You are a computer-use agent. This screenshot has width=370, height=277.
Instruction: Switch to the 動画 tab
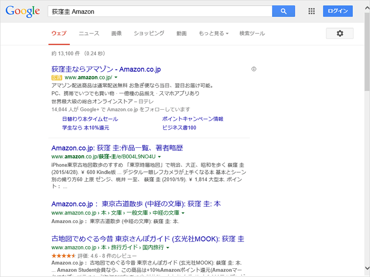tap(181, 33)
